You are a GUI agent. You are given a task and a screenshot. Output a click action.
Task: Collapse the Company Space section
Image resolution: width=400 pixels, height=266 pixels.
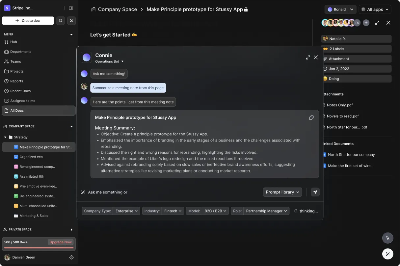[x=71, y=126]
